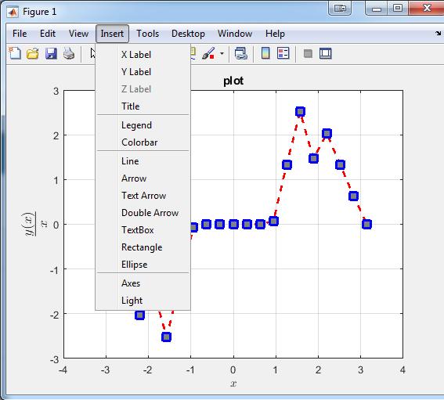Open the Tools menu
The image size is (444, 400).
(x=147, y=34)
